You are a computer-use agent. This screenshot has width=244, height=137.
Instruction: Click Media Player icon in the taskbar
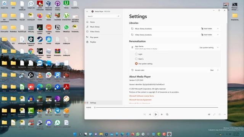point(169,134)
